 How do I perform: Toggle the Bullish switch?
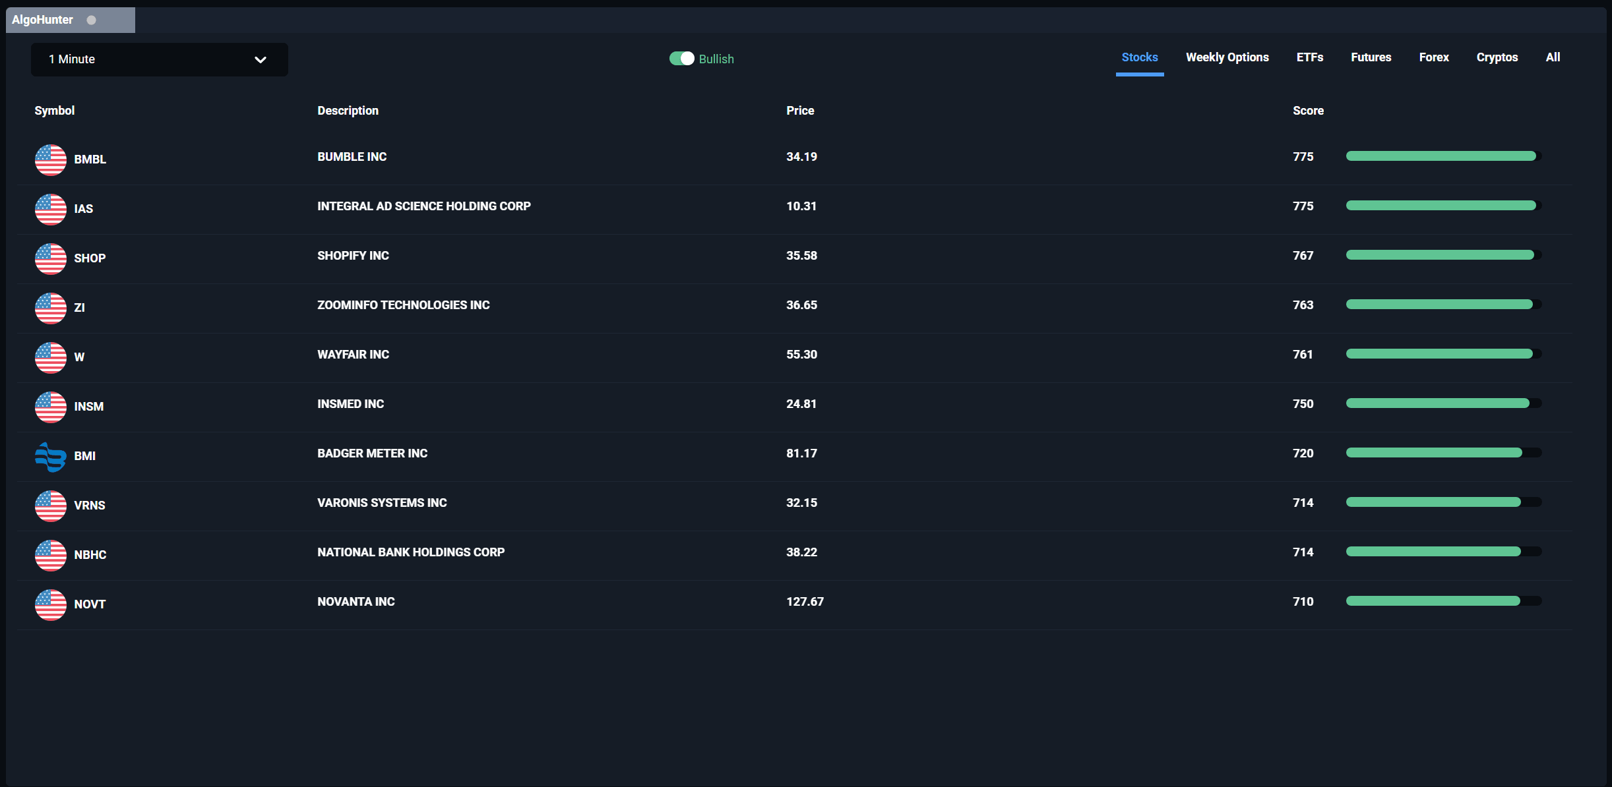point(682,59)
